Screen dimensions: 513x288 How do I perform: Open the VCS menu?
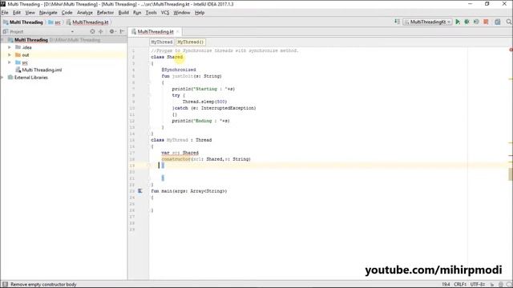coord(165,13)
